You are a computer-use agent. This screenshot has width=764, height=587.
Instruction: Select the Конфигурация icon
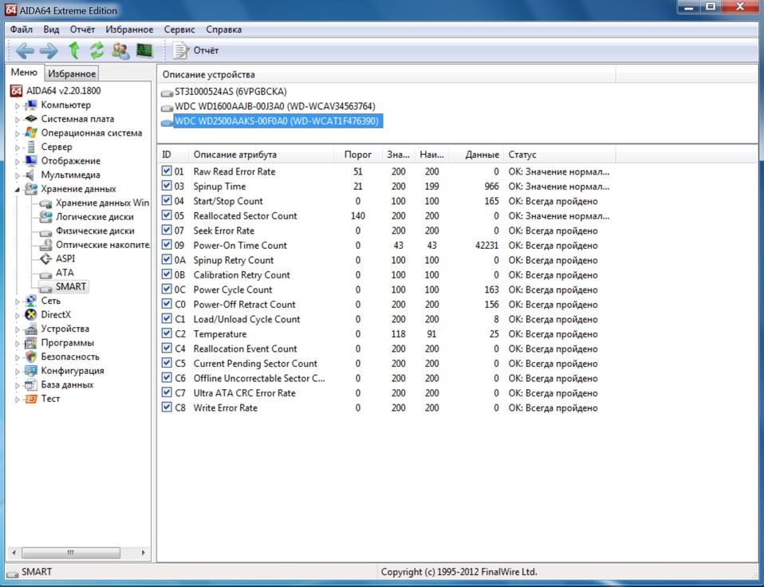tap(30, 371)
